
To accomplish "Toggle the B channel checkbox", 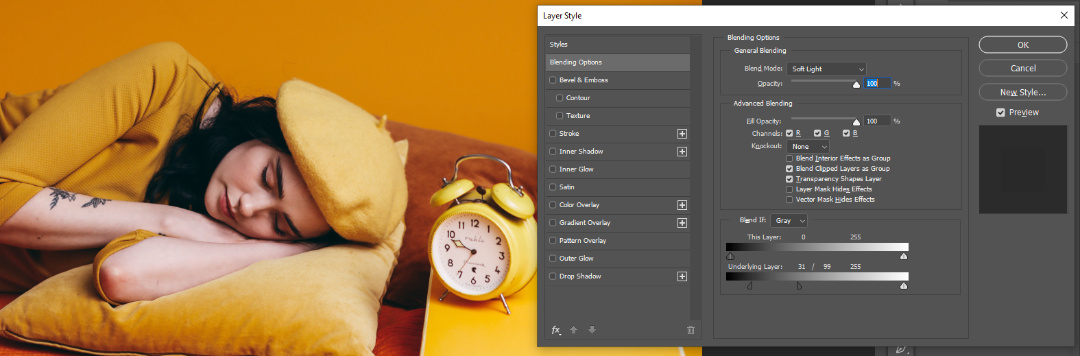I will tap(846, 134).
